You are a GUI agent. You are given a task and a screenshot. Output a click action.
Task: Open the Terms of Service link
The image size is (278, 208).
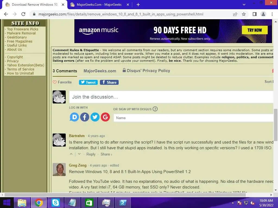pos(21,69)
